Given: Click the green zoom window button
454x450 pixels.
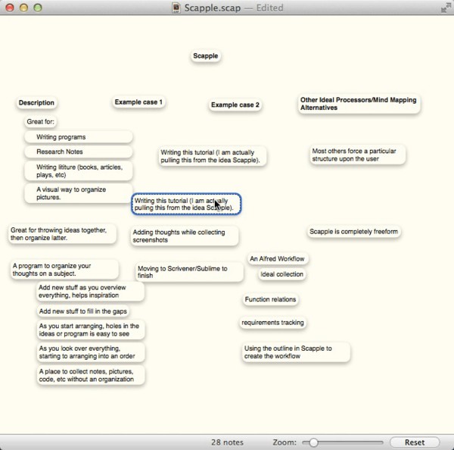Looking at the screenshot, I should (38, 8).
